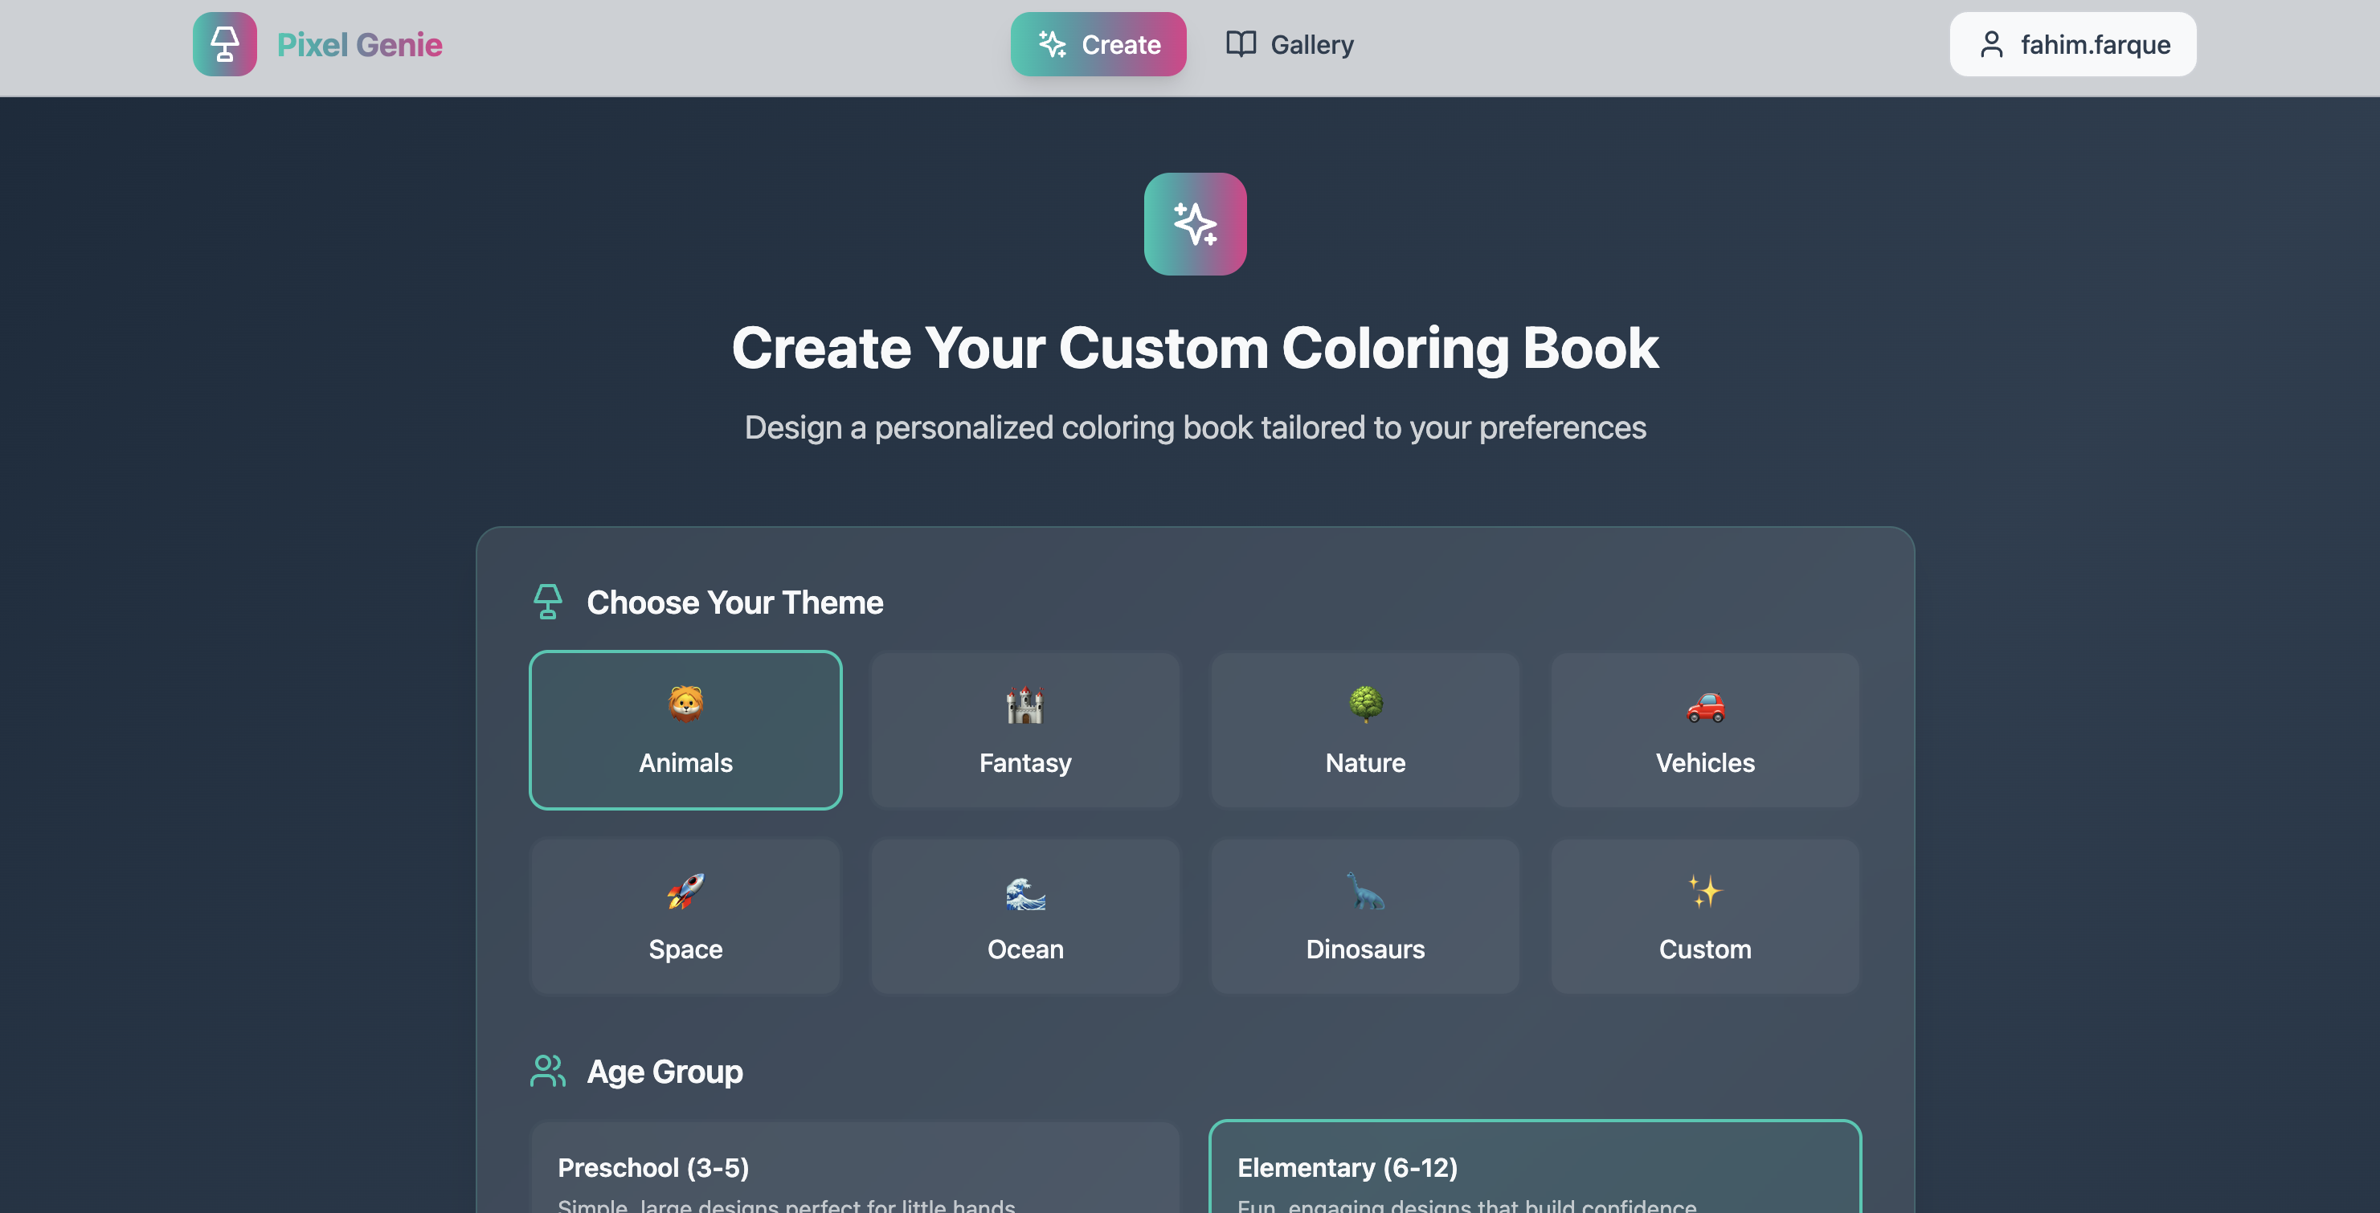The height and width of the screenshot is (1213, 2380).
Task: Click the Pixel Genie lamp logo icon
Action: tap(224, 44)
